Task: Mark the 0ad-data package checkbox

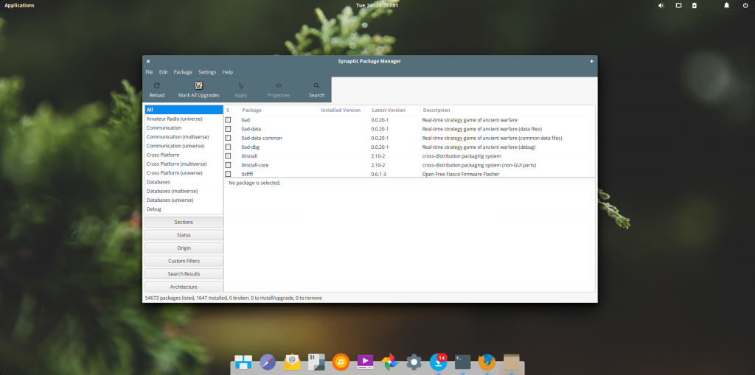Action: coord(228,129)
